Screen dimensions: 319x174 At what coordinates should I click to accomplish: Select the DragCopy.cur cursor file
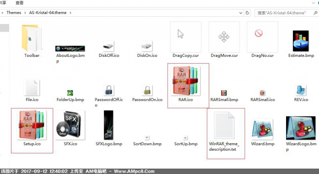pos(186,37)
